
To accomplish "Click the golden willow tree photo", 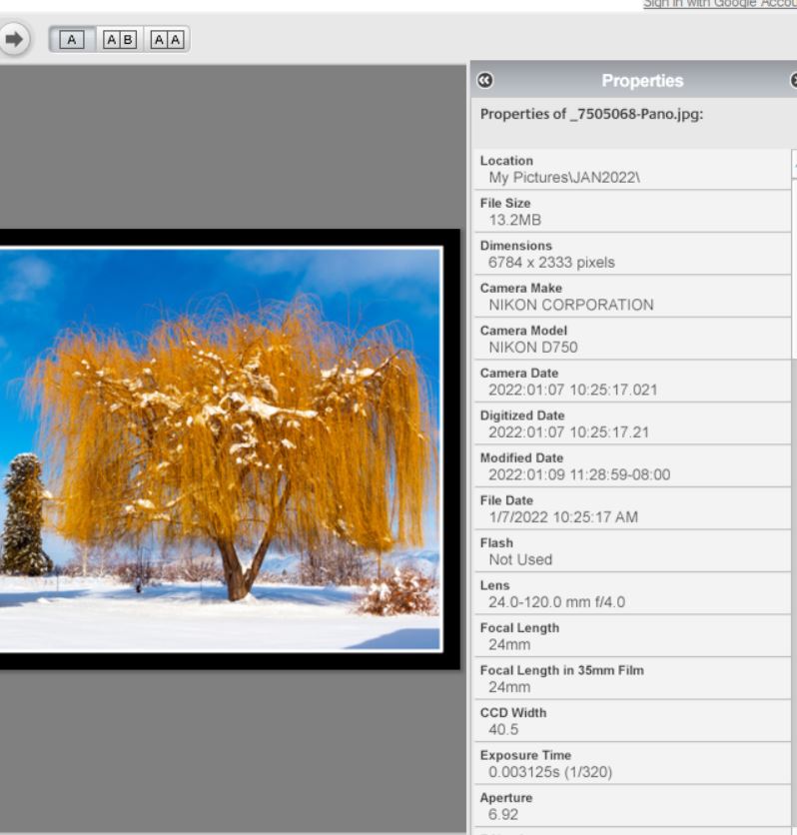I will tap(220, 448).
